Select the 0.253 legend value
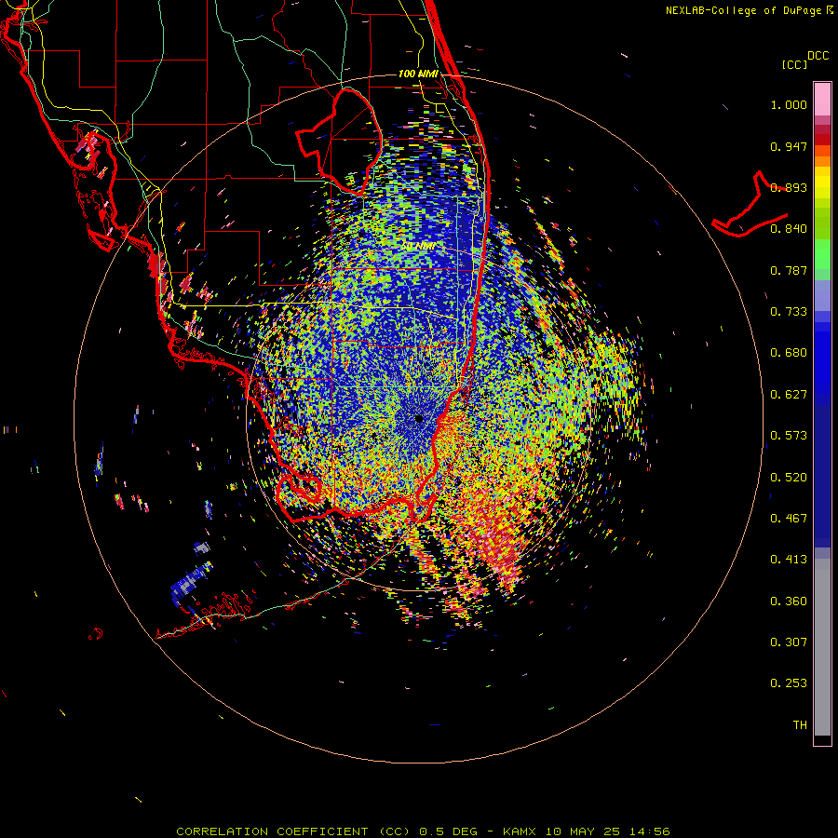The height and width of the screenshot is (838, 838). [x=789, y=683]
